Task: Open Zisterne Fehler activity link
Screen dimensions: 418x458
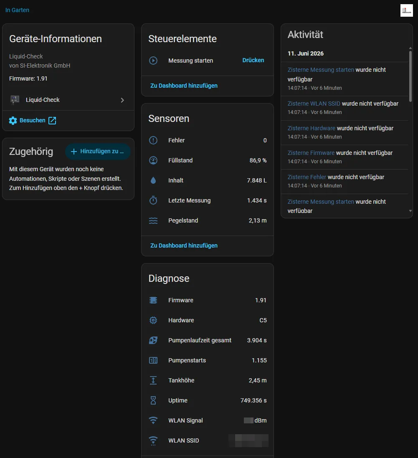Action: (307, 177)
